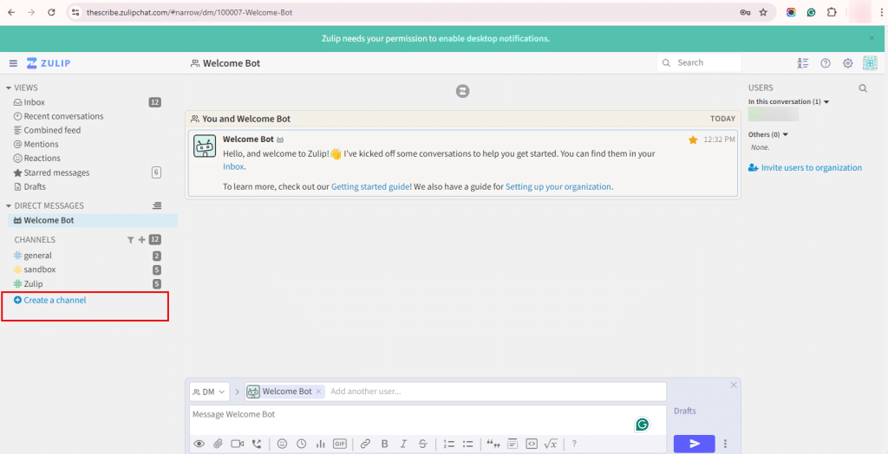888x454 pixels.
Task: Open the direct message feed list icon
Action: click(157, 206)
